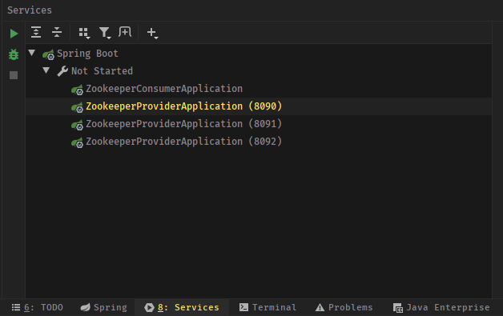Screen dimensions: 503x316
Task: Run the selected service with green play button
Action: pos(14,34)
